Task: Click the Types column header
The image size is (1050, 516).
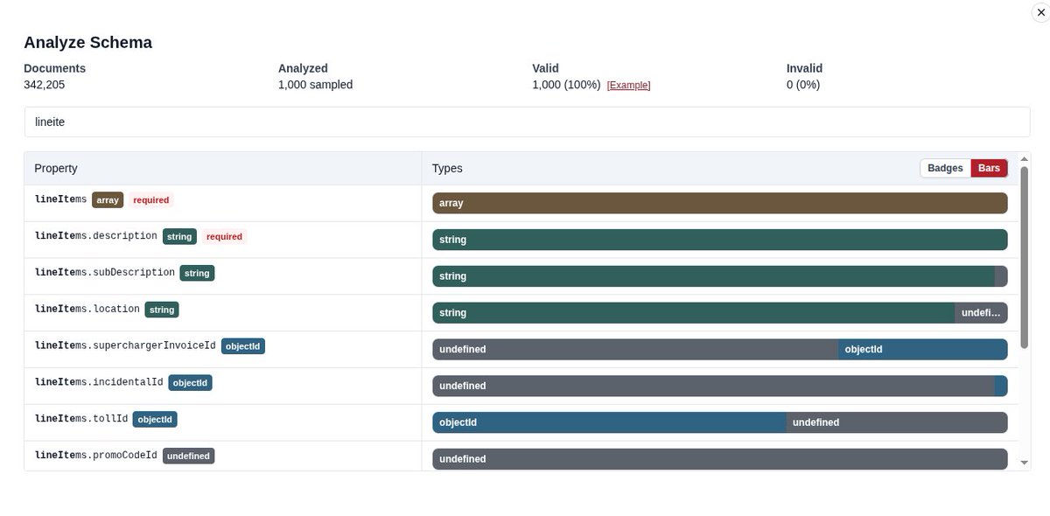Action: (447, 168)
